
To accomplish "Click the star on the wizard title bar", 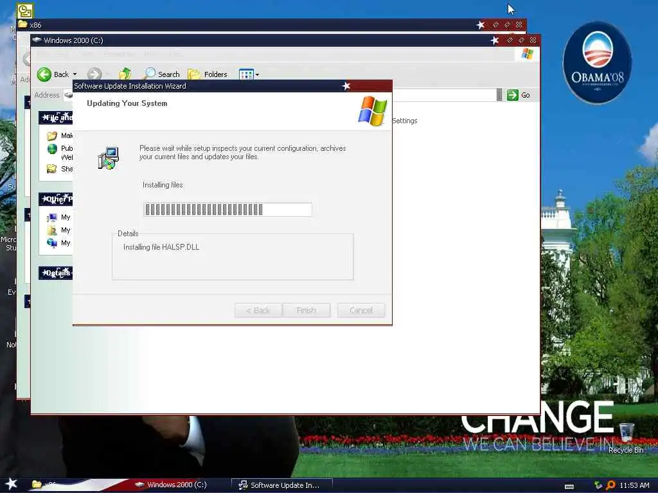I will [x=346, y=86].
